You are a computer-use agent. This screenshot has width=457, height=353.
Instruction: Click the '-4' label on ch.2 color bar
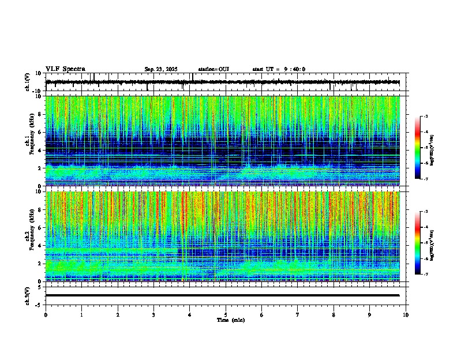425,227
